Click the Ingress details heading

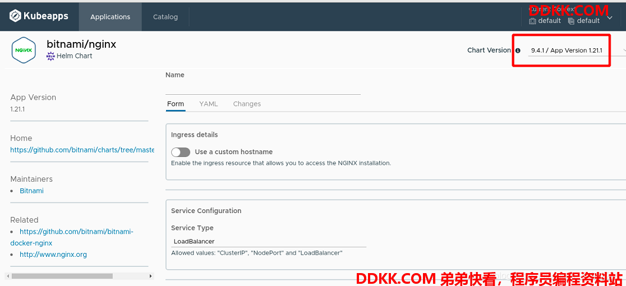(x=195, y=135)
